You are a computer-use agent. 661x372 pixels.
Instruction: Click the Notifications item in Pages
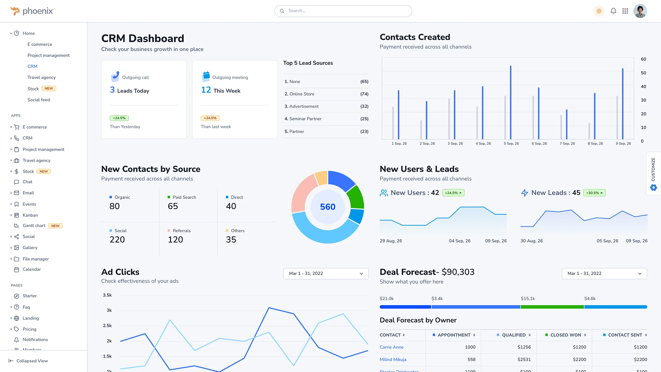pyautogui.click(x=35, y=340)
